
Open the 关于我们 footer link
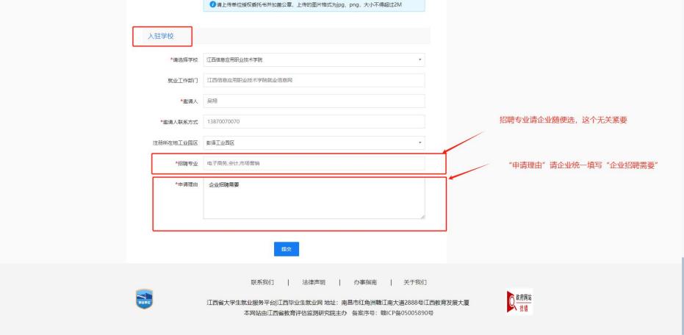click(x=415, y=282)
